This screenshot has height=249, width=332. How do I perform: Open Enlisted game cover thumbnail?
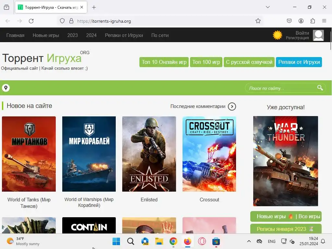pyautogui.click(x=149, y=154)
